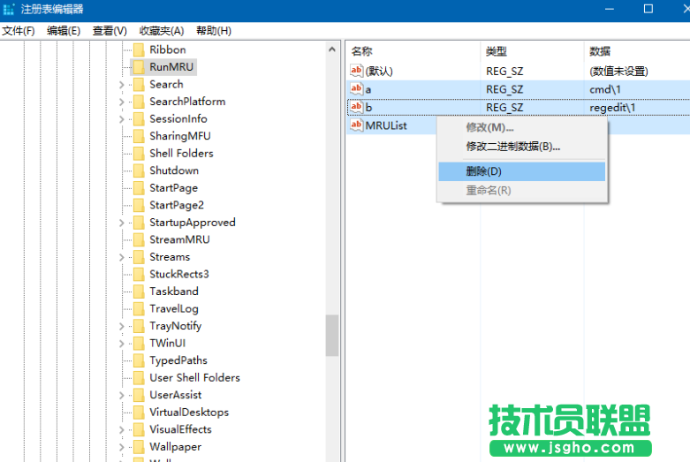690x462 pixels.
Task: Click the string value icon for entry a
Action: pos(356,89)
